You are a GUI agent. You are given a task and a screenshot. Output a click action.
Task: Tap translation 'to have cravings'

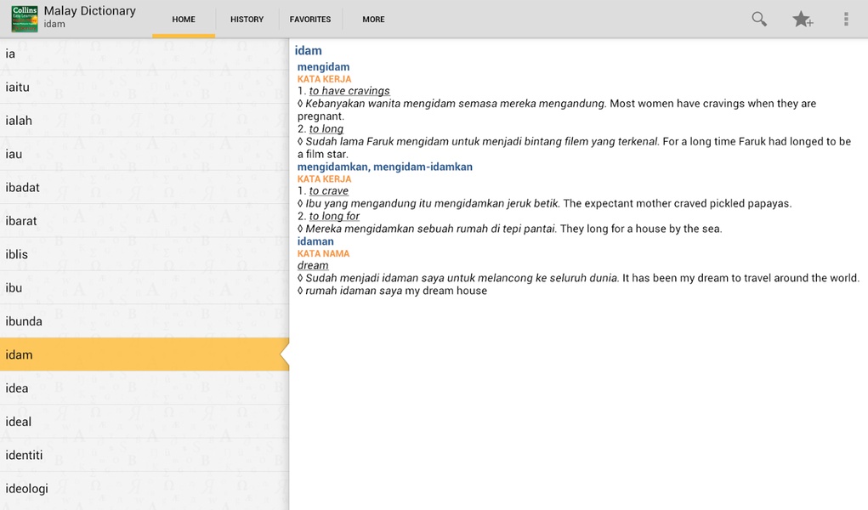click(349, 91)
